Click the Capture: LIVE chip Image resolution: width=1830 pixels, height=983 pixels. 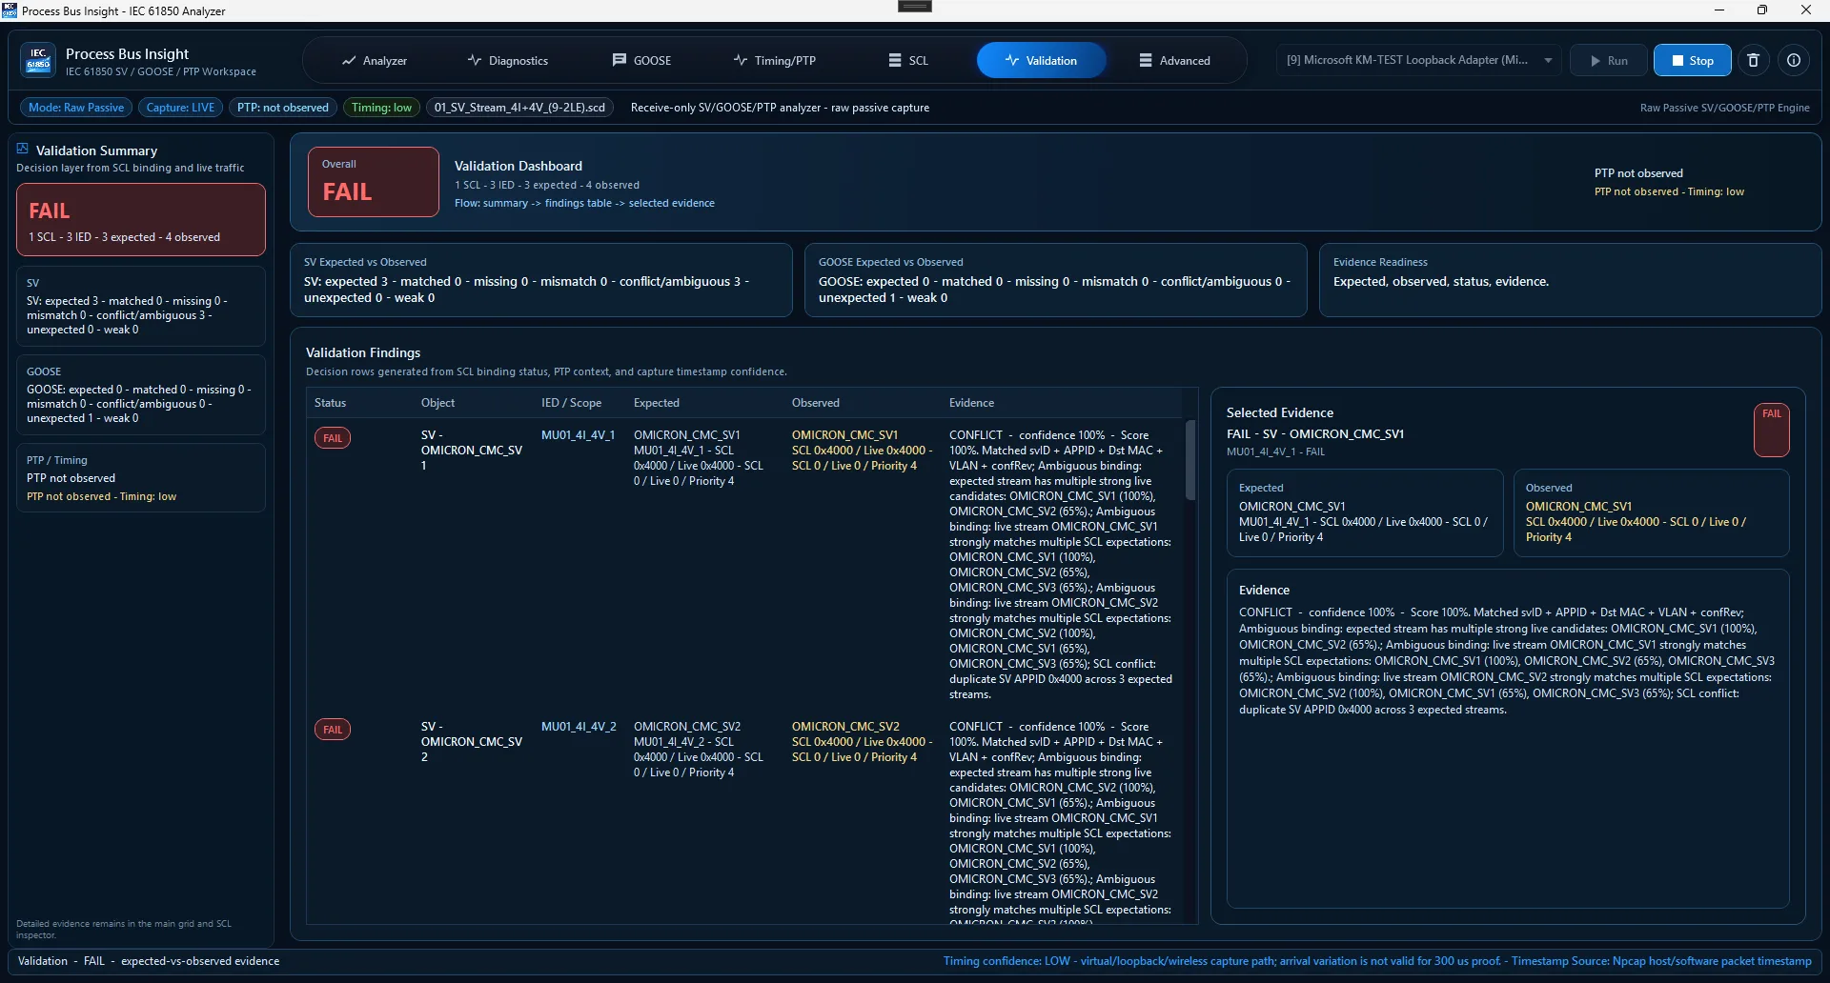tap(180, 108)
